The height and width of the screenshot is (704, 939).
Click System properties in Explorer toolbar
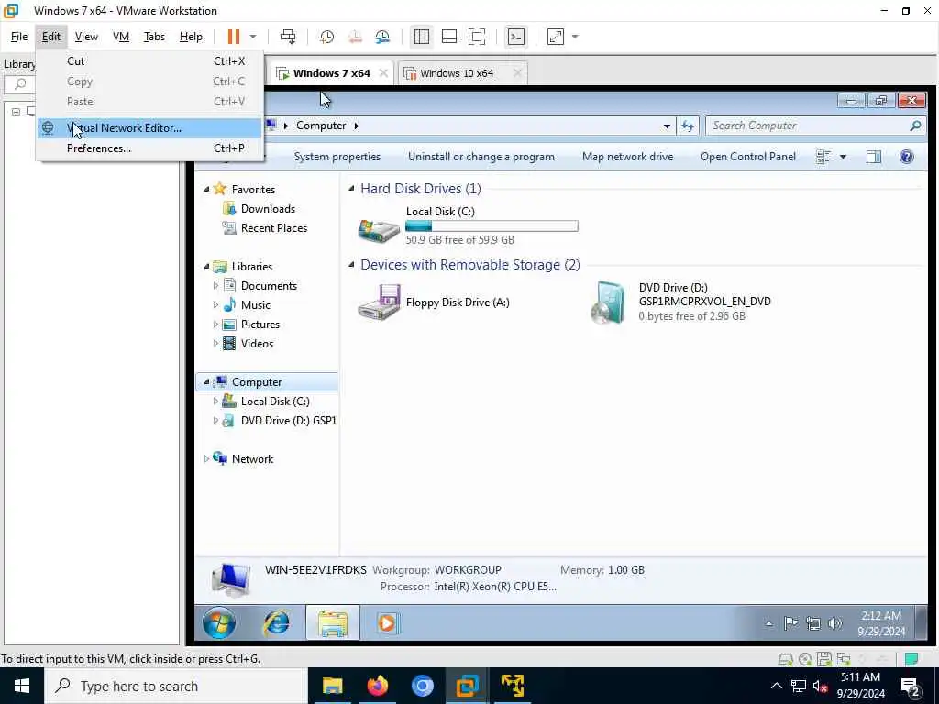[x=337, y=157]
